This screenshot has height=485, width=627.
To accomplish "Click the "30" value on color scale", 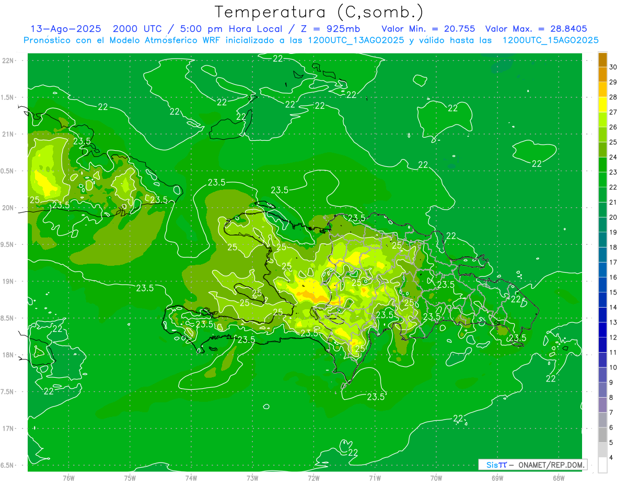I will [613, 67].
